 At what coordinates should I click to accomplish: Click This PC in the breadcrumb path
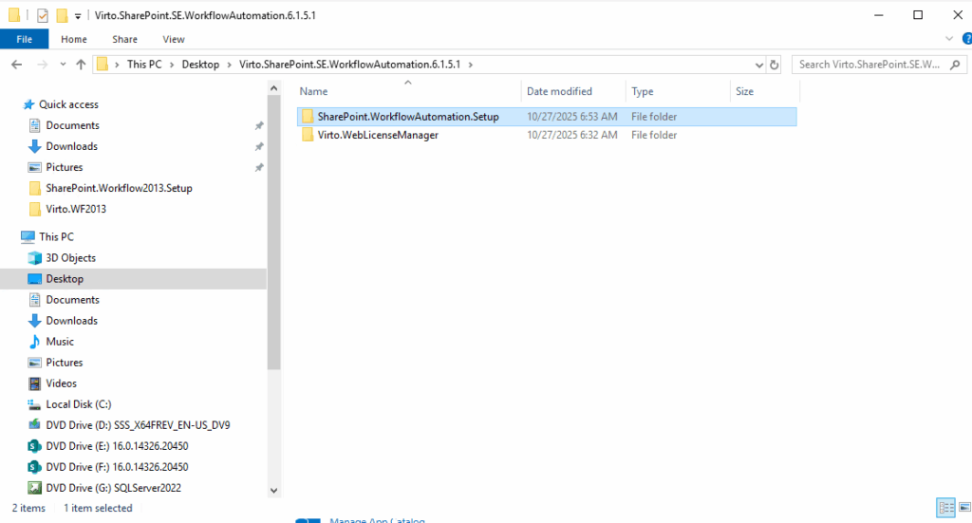point(144,65)
